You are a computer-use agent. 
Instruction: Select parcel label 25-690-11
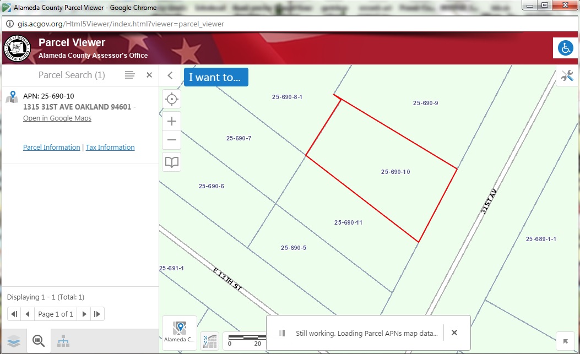point(348,222)
